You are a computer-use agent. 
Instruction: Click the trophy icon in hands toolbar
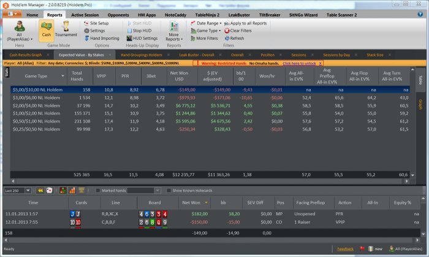click(x=82, y=190)
